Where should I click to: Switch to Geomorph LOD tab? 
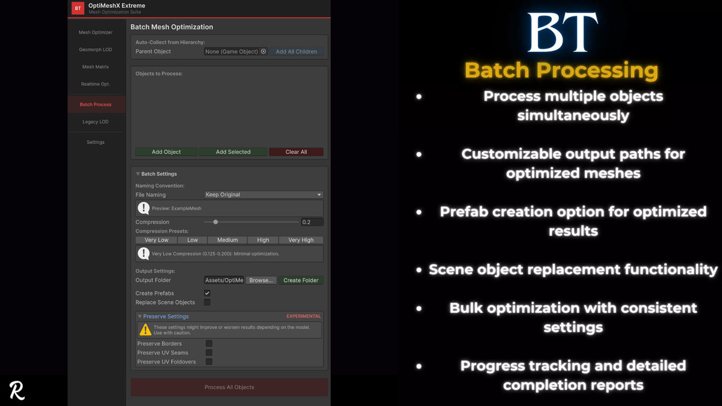(96, 49)
